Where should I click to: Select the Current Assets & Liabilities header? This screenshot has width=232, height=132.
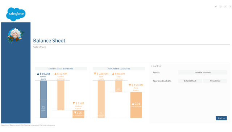pyautogui.click(x=61, y=69)
